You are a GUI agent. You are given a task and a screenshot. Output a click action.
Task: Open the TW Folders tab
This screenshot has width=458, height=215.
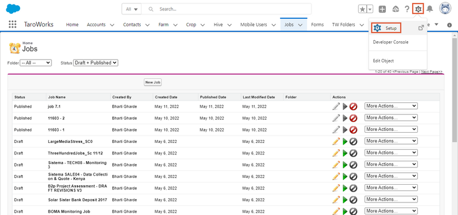pos(343,25)
